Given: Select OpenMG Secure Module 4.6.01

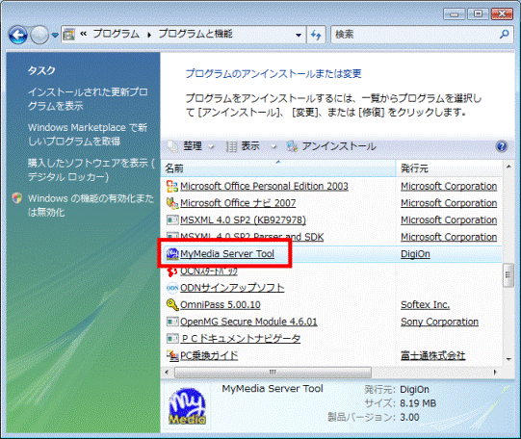Looking at the screenshot, I should point(248,322).
